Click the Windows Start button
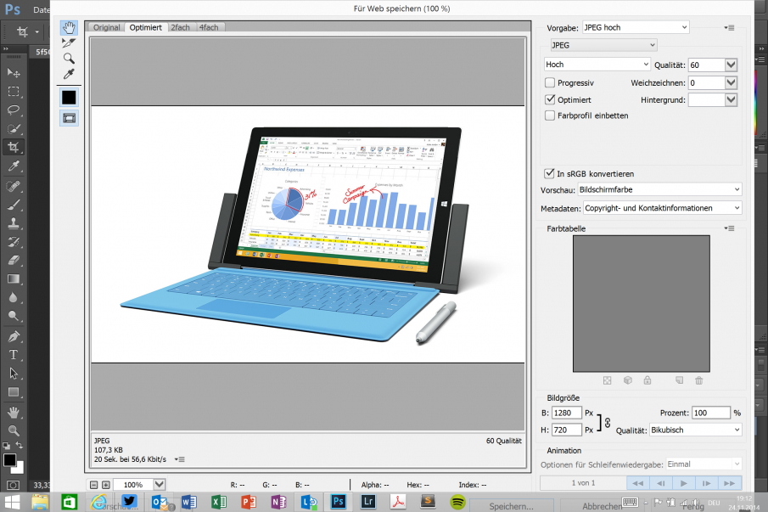The width and height of the screenshot is (768, 512). pyautogui.click(x=12, y=502)
